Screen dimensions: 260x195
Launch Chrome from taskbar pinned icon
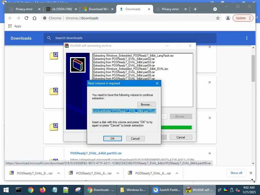coord(31,190)
